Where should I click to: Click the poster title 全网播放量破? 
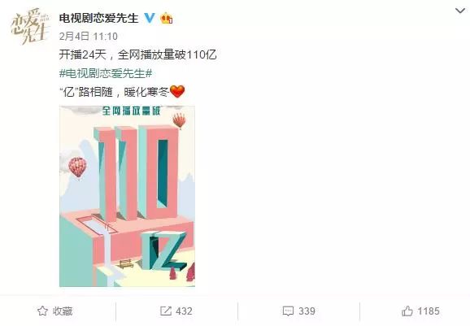(131, 111)
